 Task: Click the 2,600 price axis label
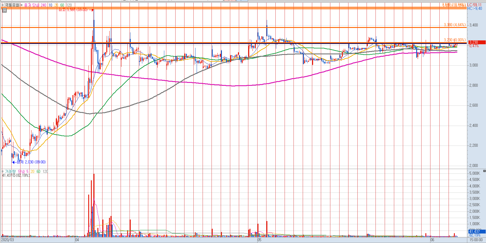tap(474, 105)
